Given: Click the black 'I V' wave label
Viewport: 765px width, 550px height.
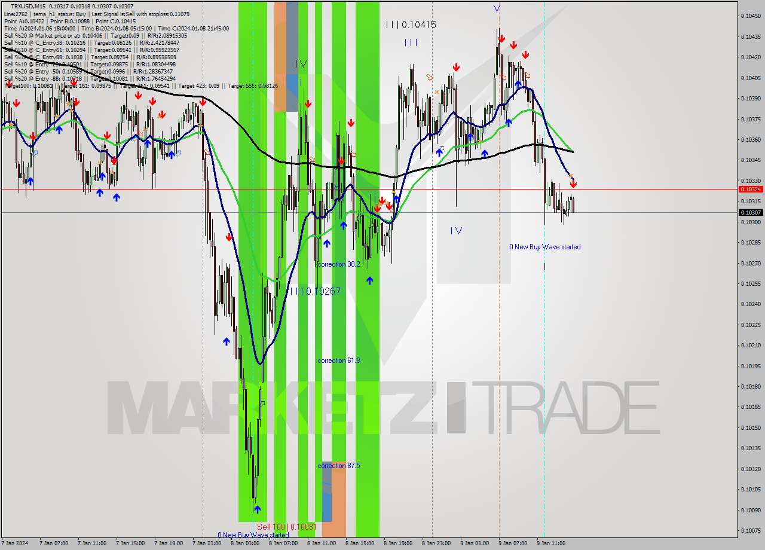Looking at the screenshot, I should click(x=301, y=64).
